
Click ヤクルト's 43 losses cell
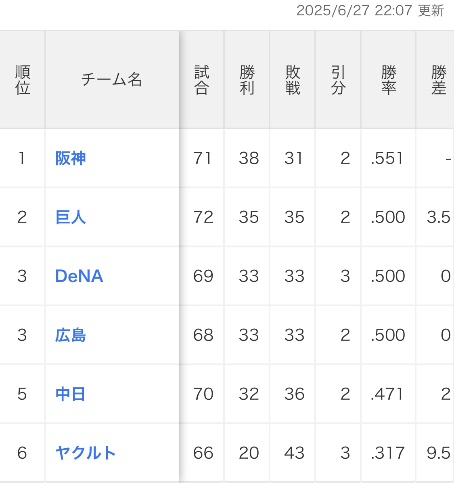click(294, 453)
